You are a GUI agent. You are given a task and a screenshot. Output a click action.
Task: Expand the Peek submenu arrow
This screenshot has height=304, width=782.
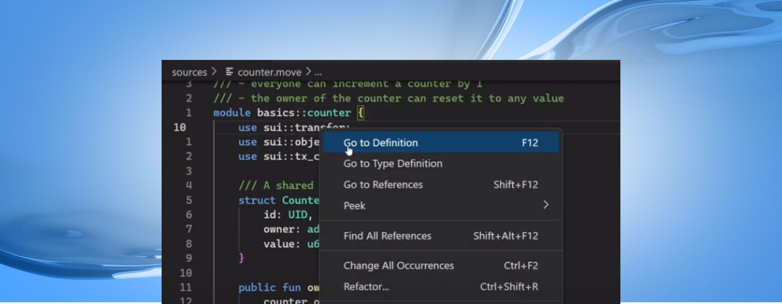[x=546, y=205]
